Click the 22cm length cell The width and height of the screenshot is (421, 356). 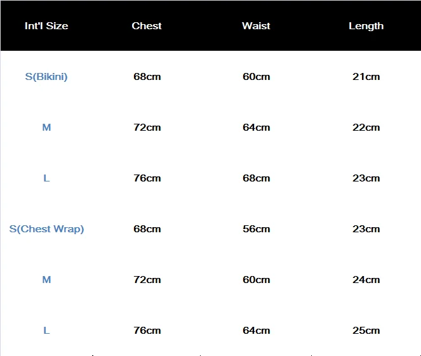pos(366,128)
